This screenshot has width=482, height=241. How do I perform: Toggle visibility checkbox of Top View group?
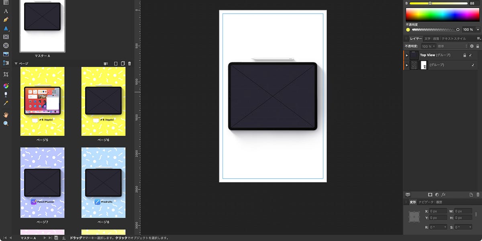point(470,55)
